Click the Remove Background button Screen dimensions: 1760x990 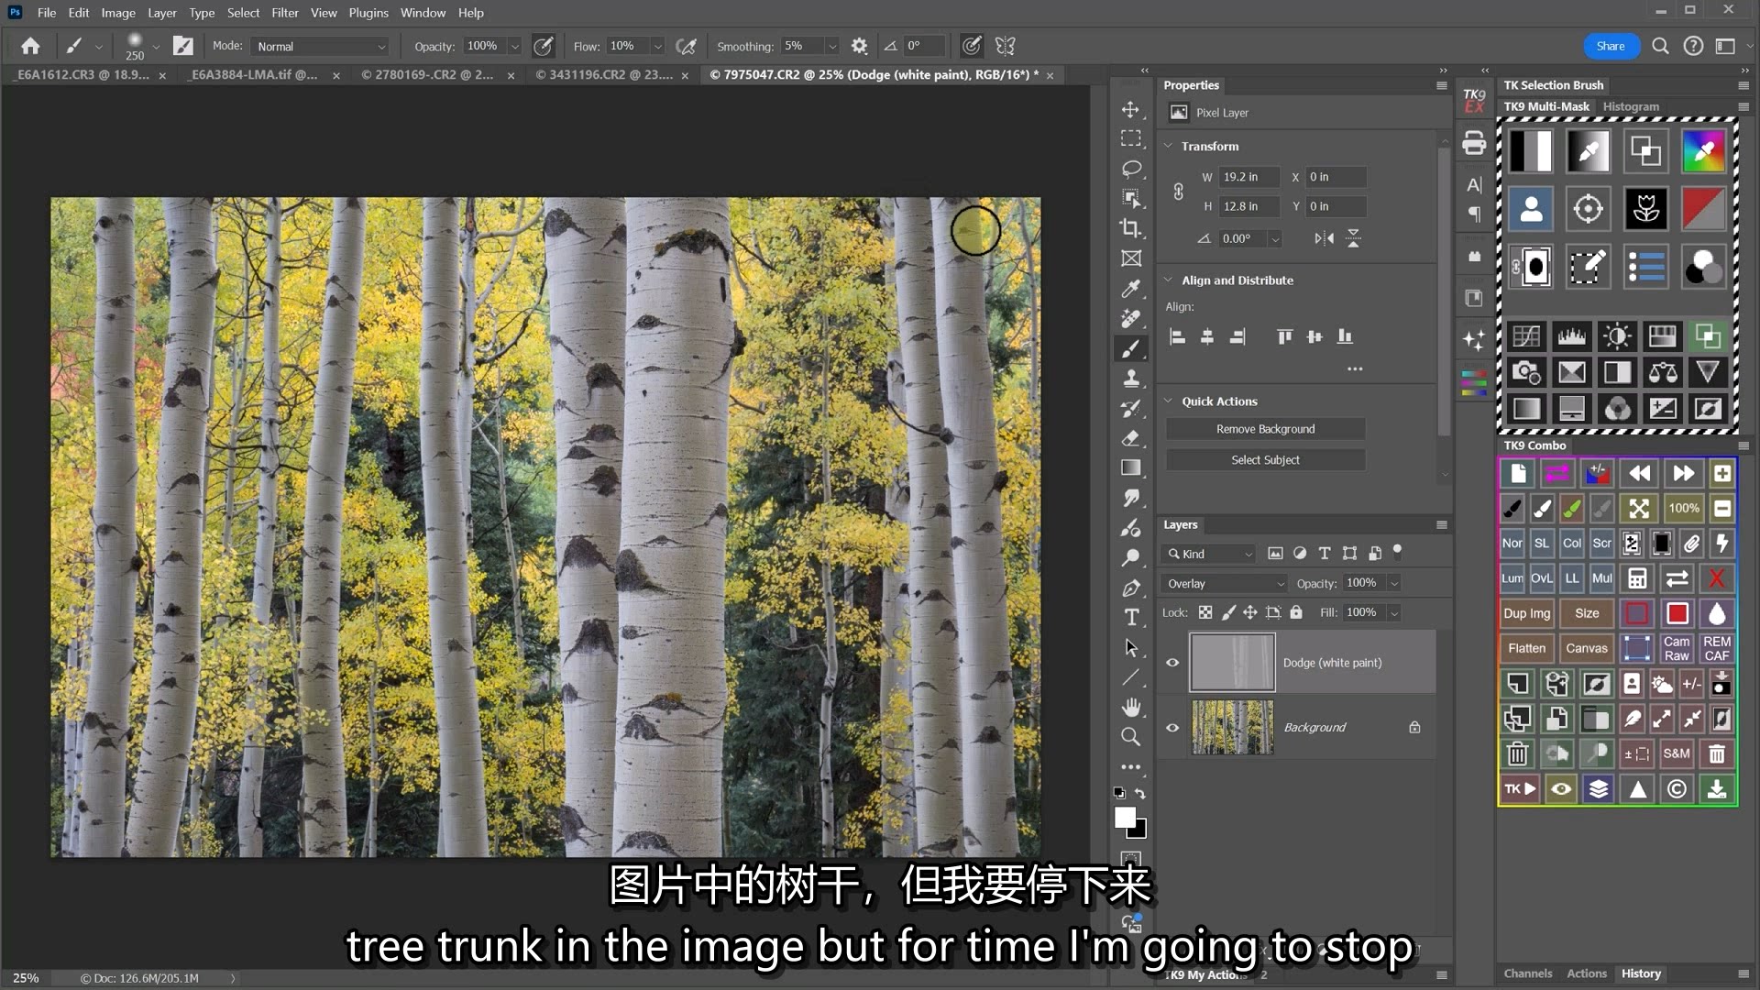[x=1265, y=429]
